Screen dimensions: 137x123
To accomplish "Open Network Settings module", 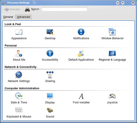I will point(19,75).
